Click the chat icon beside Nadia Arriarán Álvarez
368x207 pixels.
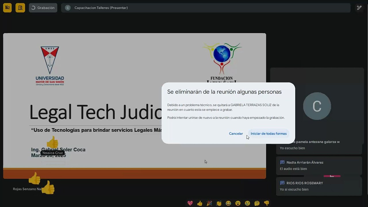[282, 162]
